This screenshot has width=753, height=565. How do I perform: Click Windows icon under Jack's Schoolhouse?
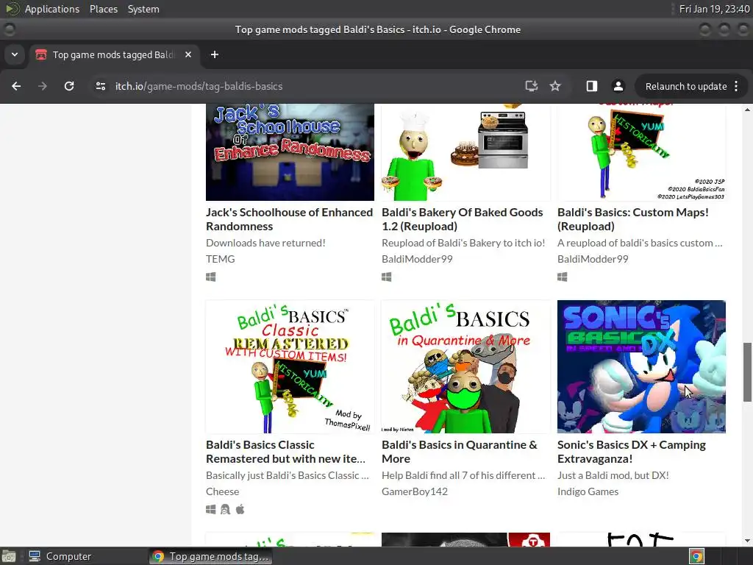point(211,277)
